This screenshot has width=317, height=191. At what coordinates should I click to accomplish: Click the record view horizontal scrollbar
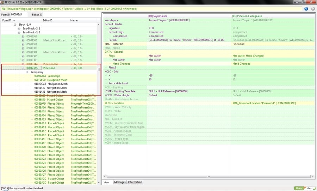[209, 177]
